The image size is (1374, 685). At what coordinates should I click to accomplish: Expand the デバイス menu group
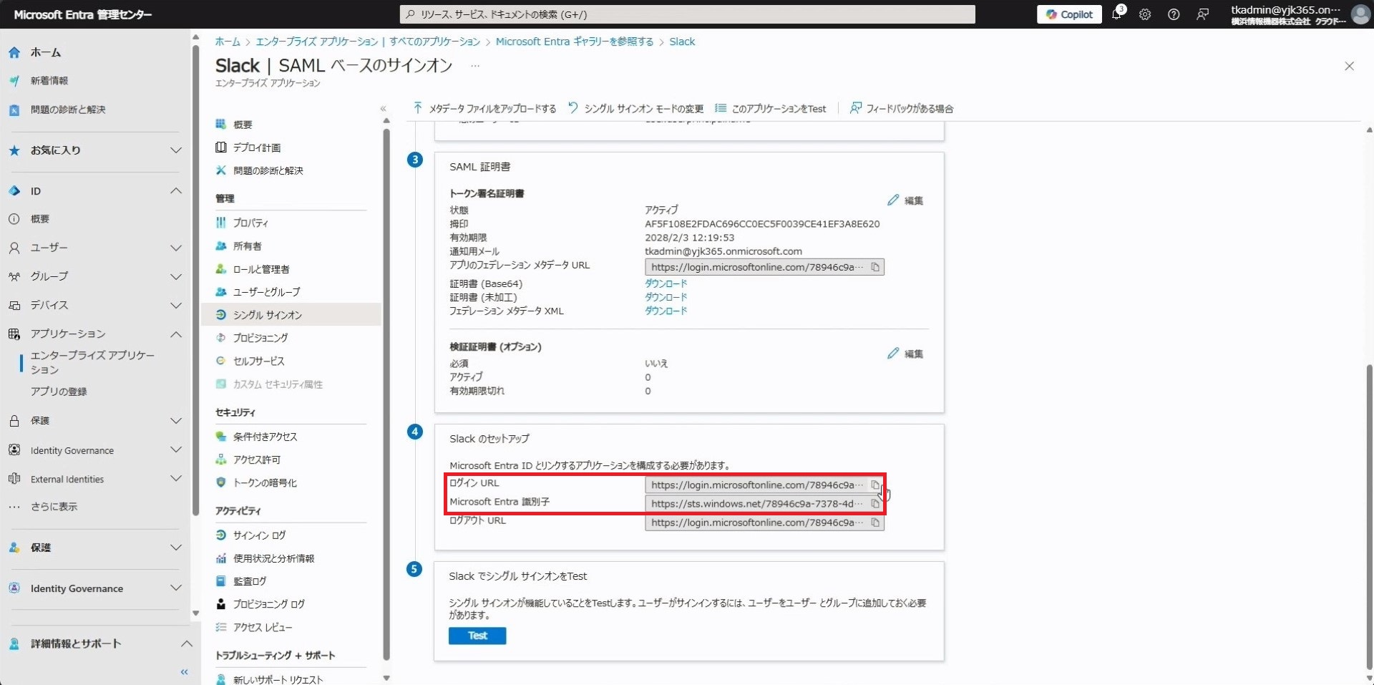(x=175, y=306)
